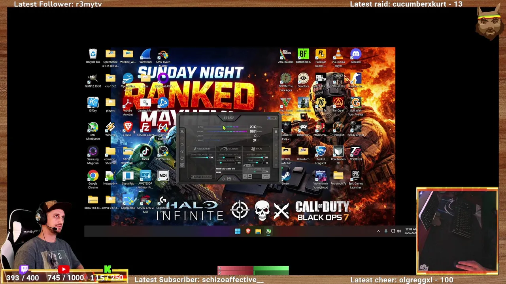The width and height of the screenshot is (506, 284).
Task: Adjust the Core Voltage slider
Action: coord(200,157)
